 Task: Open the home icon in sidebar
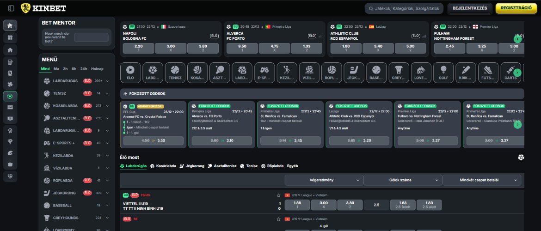click(11, 50)
